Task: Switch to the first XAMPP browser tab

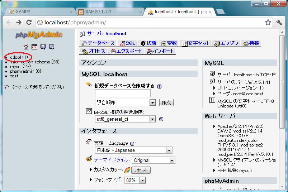Action: click(39, 12)
